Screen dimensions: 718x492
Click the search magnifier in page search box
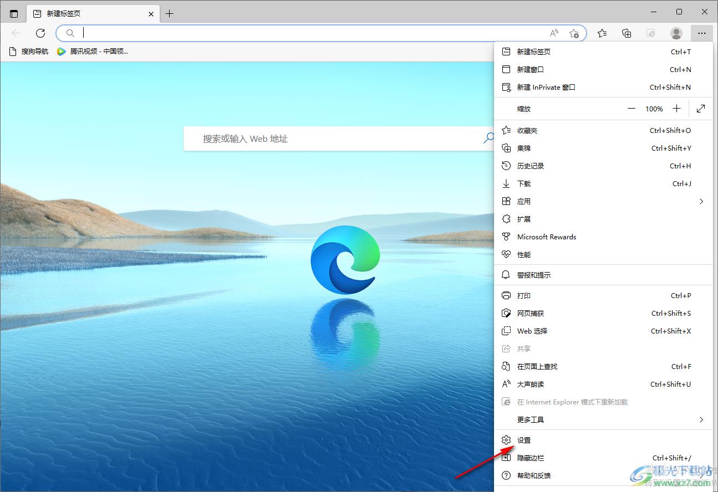click(488, 138)
